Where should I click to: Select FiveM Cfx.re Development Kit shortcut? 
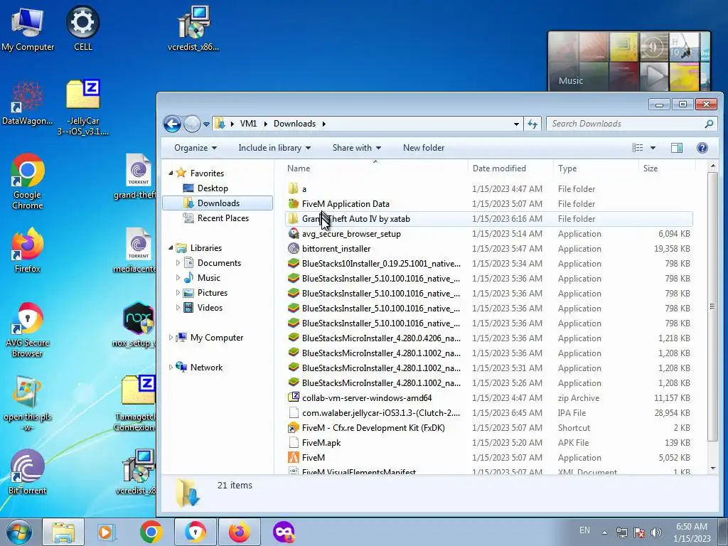coord(373,427)
